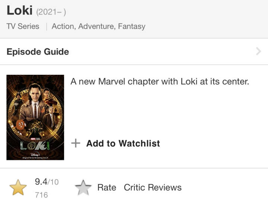Click the LOKI logo on poster
The height and width of the screenshot is (206, 268).
[x=35, y=145]
